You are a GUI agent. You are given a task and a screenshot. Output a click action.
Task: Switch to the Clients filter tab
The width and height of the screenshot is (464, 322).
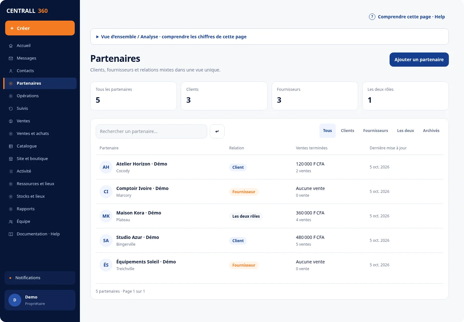[x=347, y=131]
